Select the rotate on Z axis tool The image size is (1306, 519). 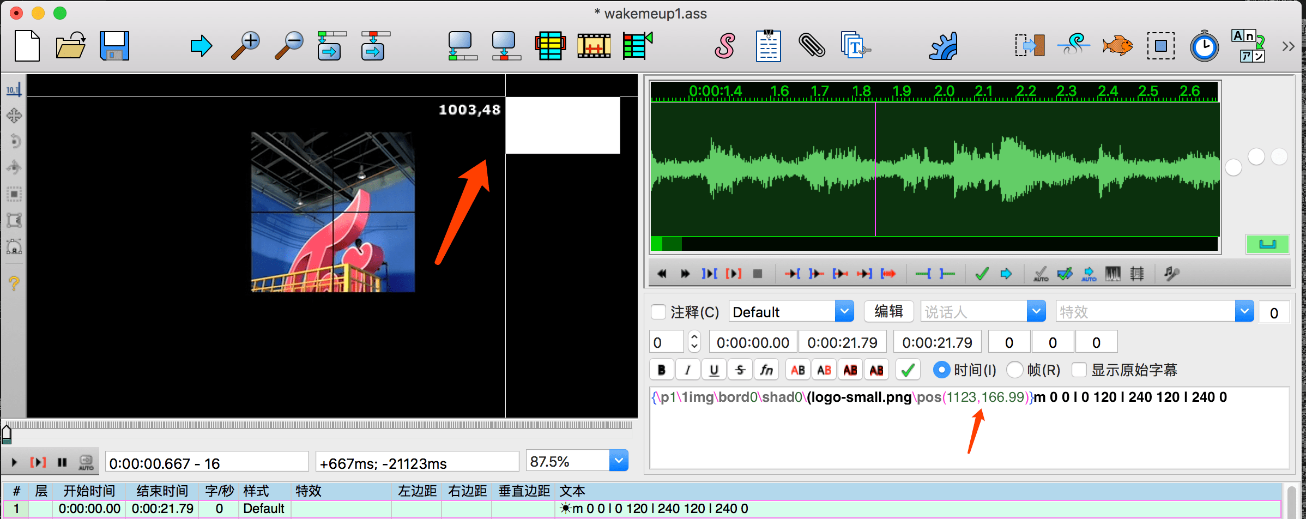[14, 142]
